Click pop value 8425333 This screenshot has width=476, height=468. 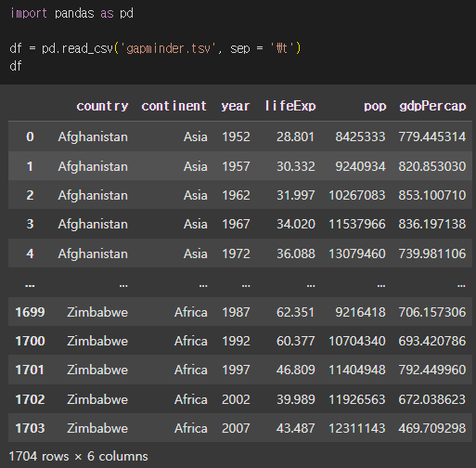click(x=360, y=136)
